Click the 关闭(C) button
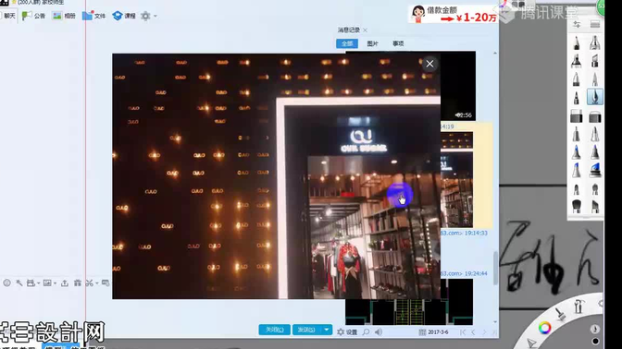Screen dimensions: 622x349 click(275, 330)
